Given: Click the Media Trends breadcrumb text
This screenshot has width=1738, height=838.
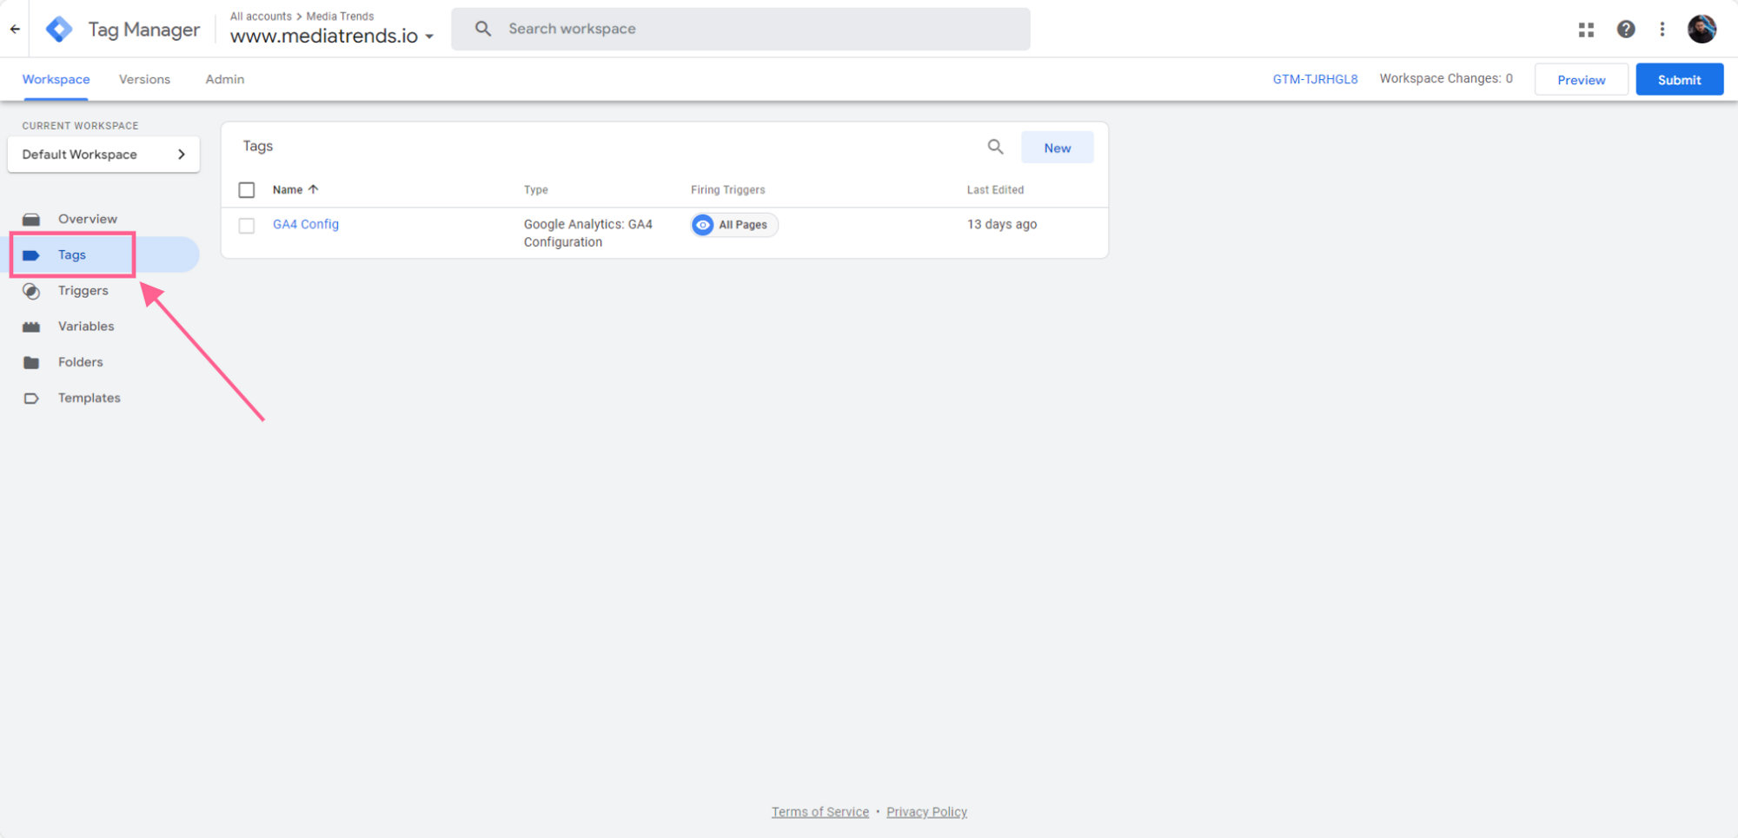Looking at the screenshot, I should (341, 16).
